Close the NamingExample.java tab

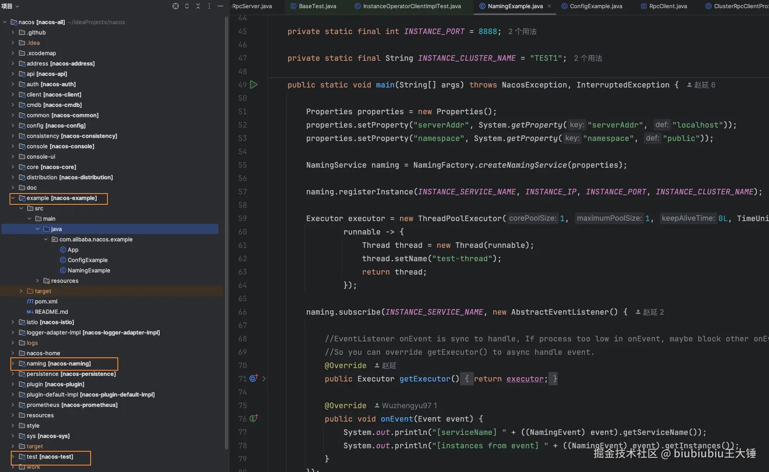coord(549,6)
